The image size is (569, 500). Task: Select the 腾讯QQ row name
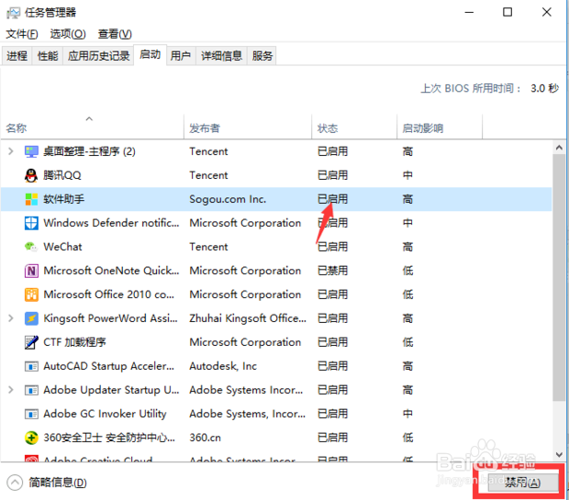[x=62, y=175]
